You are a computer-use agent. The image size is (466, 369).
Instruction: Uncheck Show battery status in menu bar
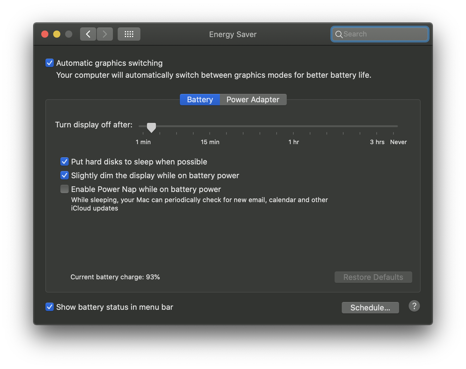click(x=50, y=307)
